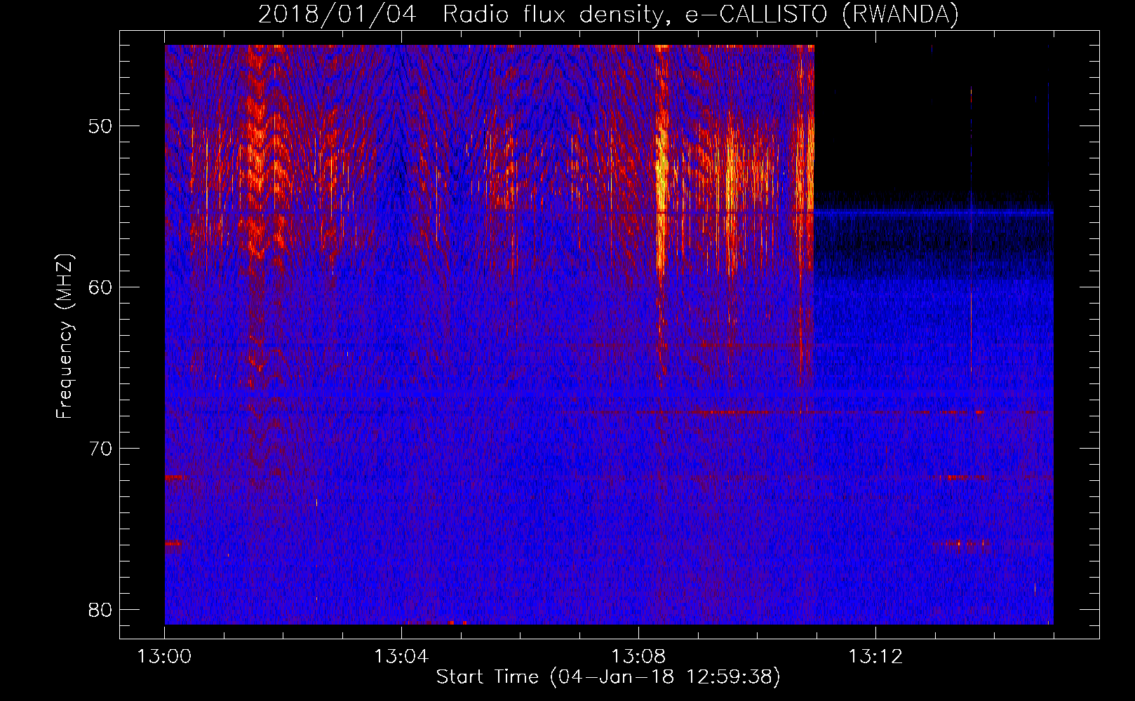
Task: Click the 80 frequency tick label
Action: tap(101, 610)
